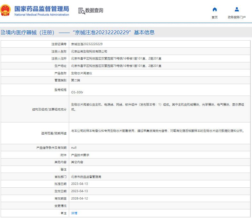Open the home page house icon
Image resolution: width=252 pixels, height=219 pixels.
point(215,10)
